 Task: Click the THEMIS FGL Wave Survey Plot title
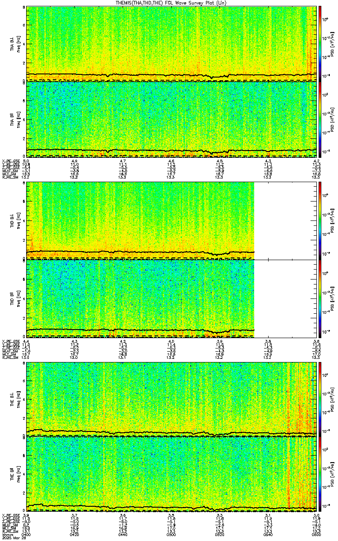[x=172, y=3]
